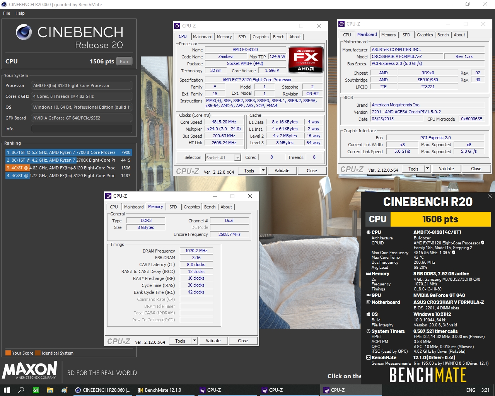This screenshot has width=495, height=396.
Task: Click the DRAM Frequency 1070.2 MHz field
Action: pyautogui.click(x=196, y=251)
